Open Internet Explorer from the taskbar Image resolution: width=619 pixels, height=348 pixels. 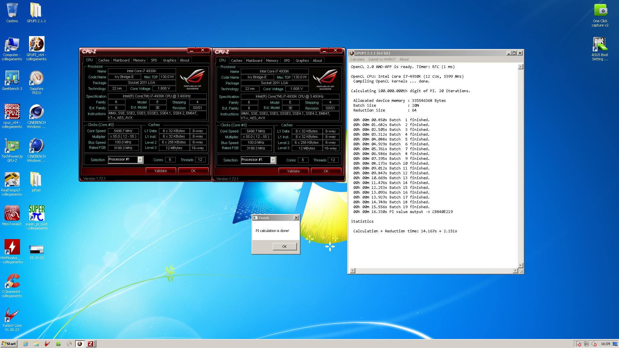pyautogui.click(x=25, y=344)
